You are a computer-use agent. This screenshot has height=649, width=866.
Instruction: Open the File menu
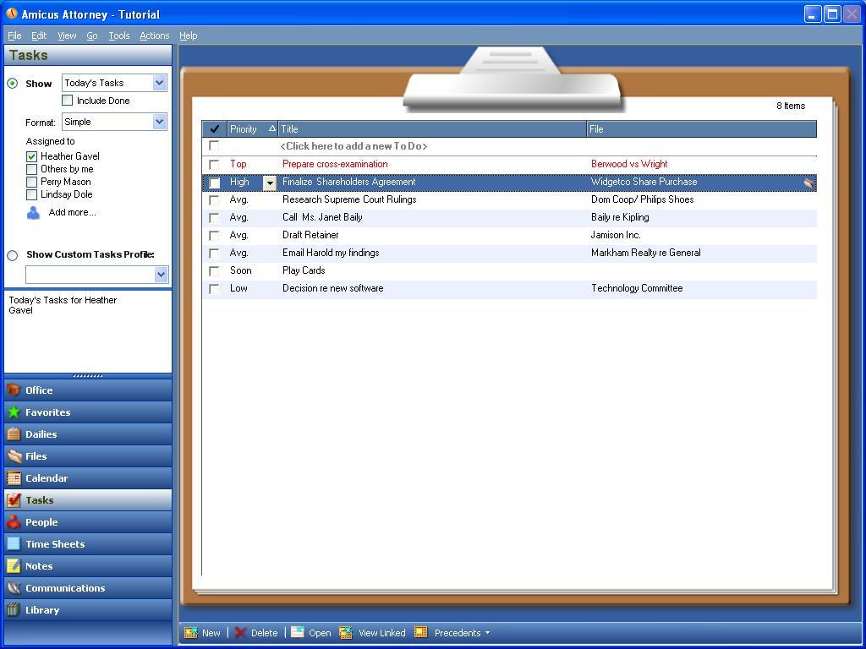tap(14, 35)
